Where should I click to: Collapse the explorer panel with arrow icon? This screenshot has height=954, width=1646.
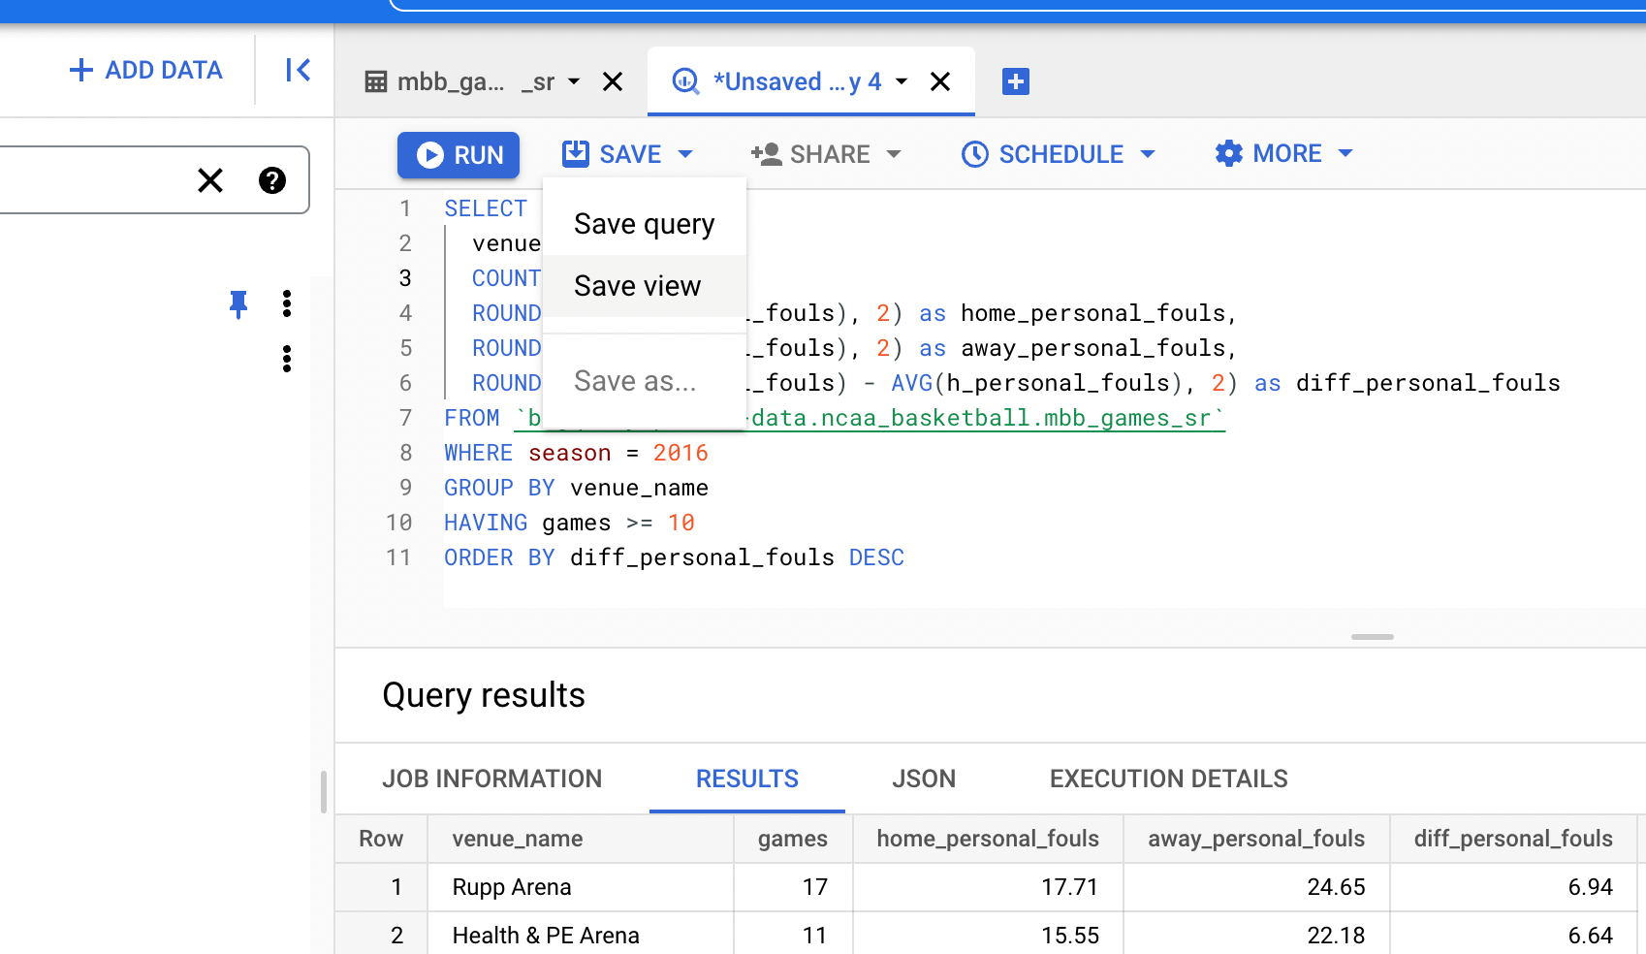click(298, 70)
